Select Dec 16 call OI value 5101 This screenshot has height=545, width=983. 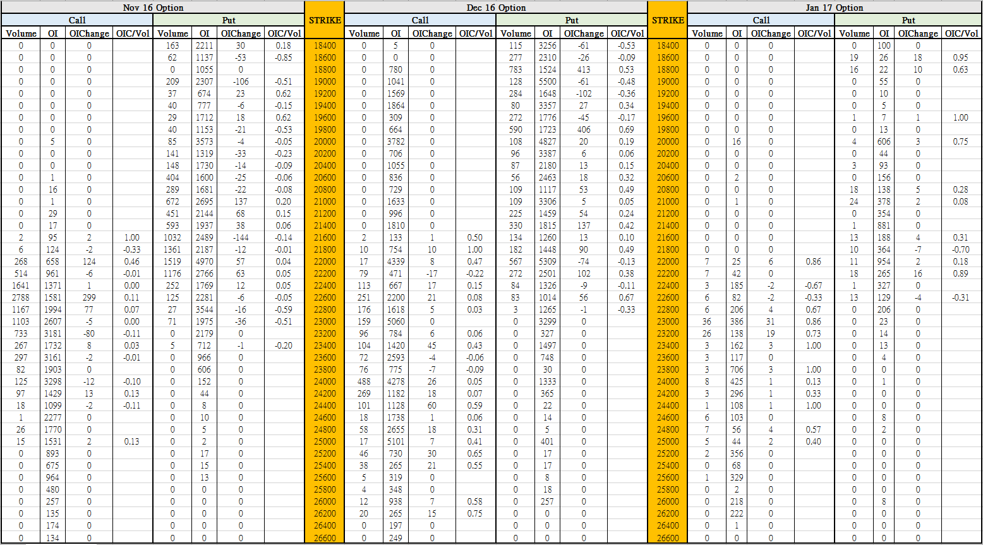395,441
